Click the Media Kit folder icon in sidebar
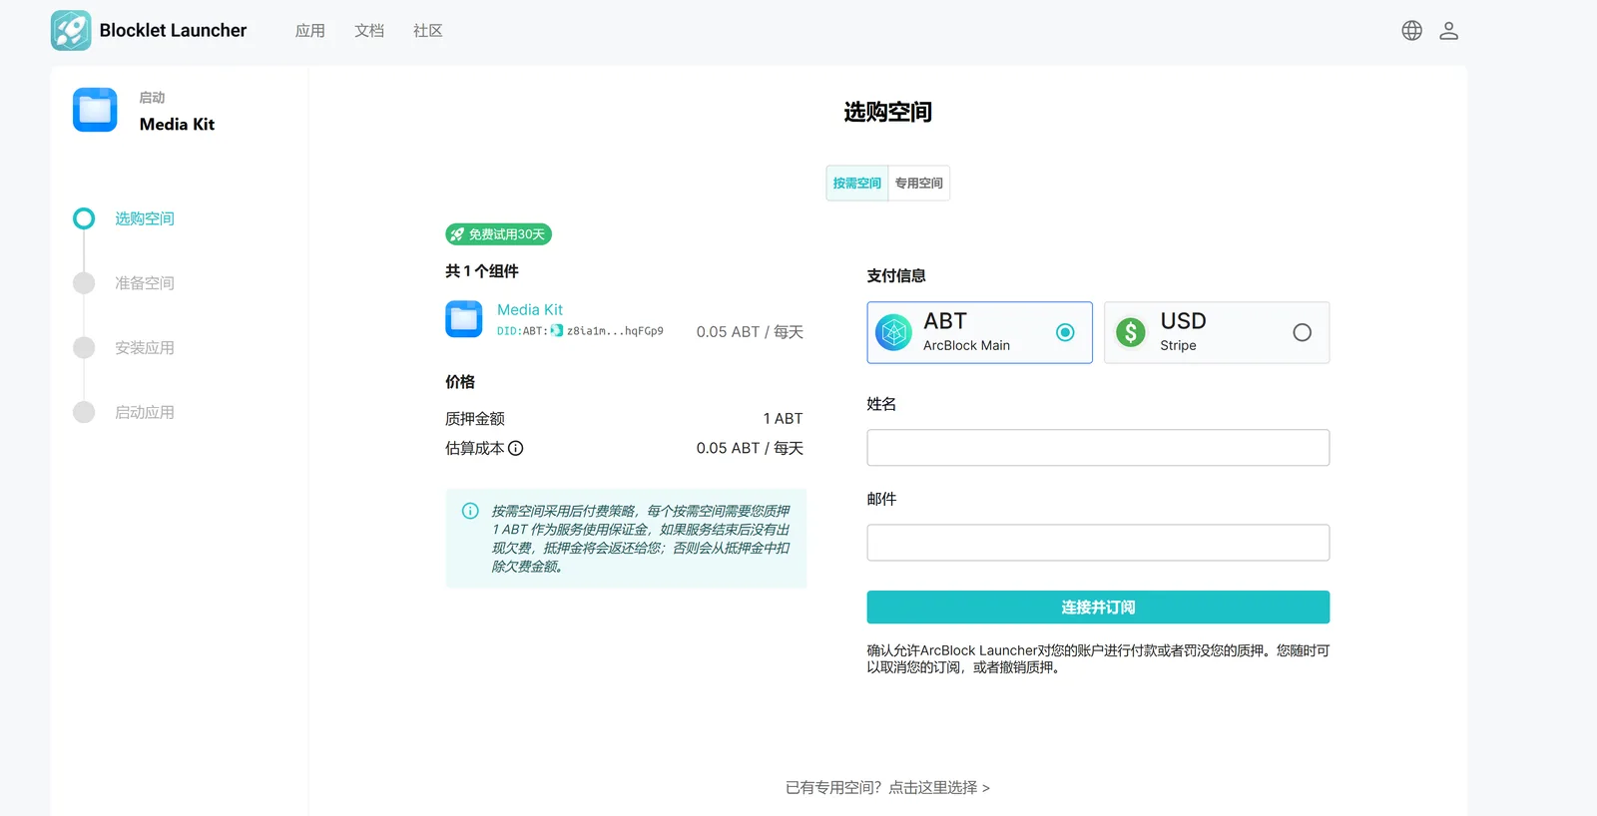This screenshot has width=1597, height=816. [x=95, y=110]
